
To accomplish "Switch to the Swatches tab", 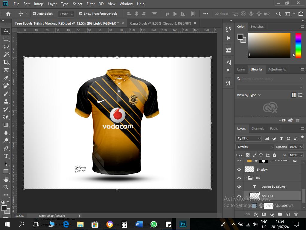I will pos(257,26).
